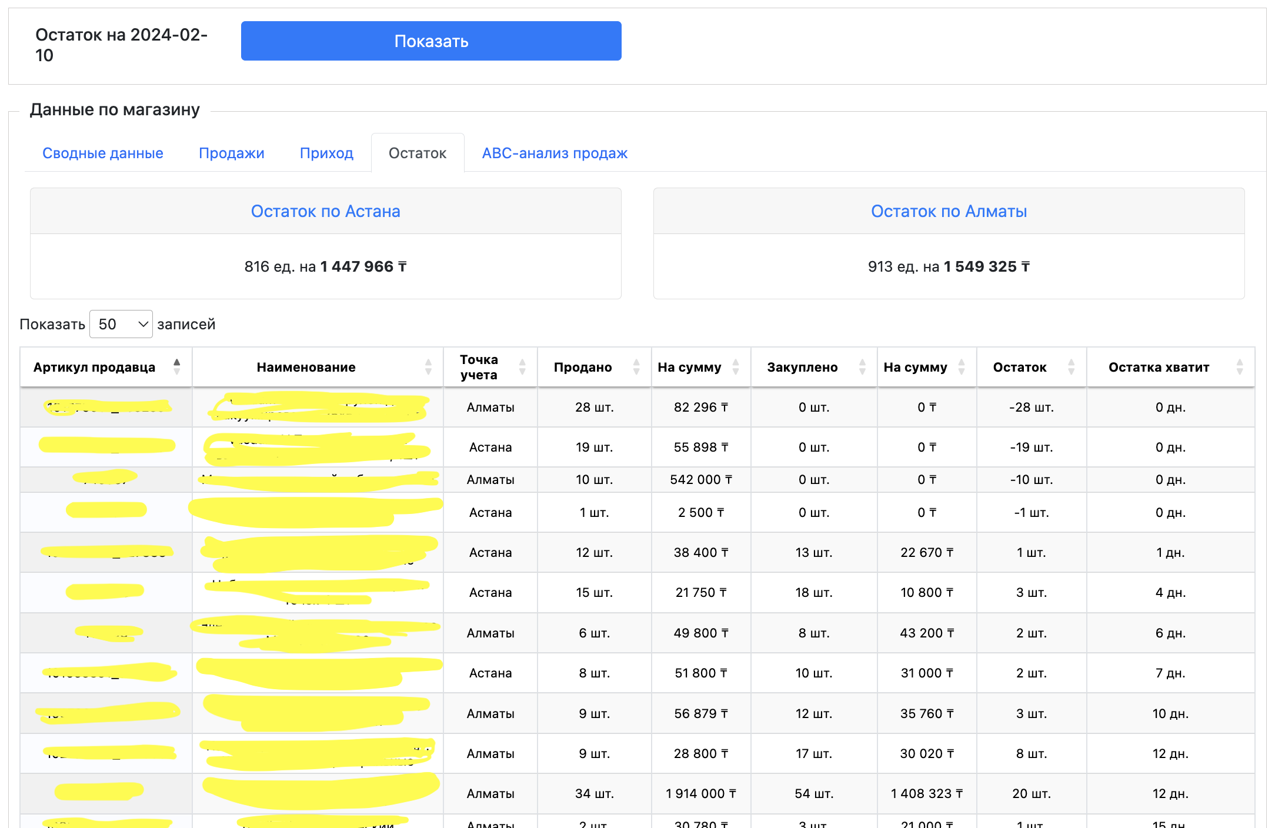Screen dimensions: 1275x828
Task: Click the 10 дн. days-left cell
Action: pos(1170,713)
